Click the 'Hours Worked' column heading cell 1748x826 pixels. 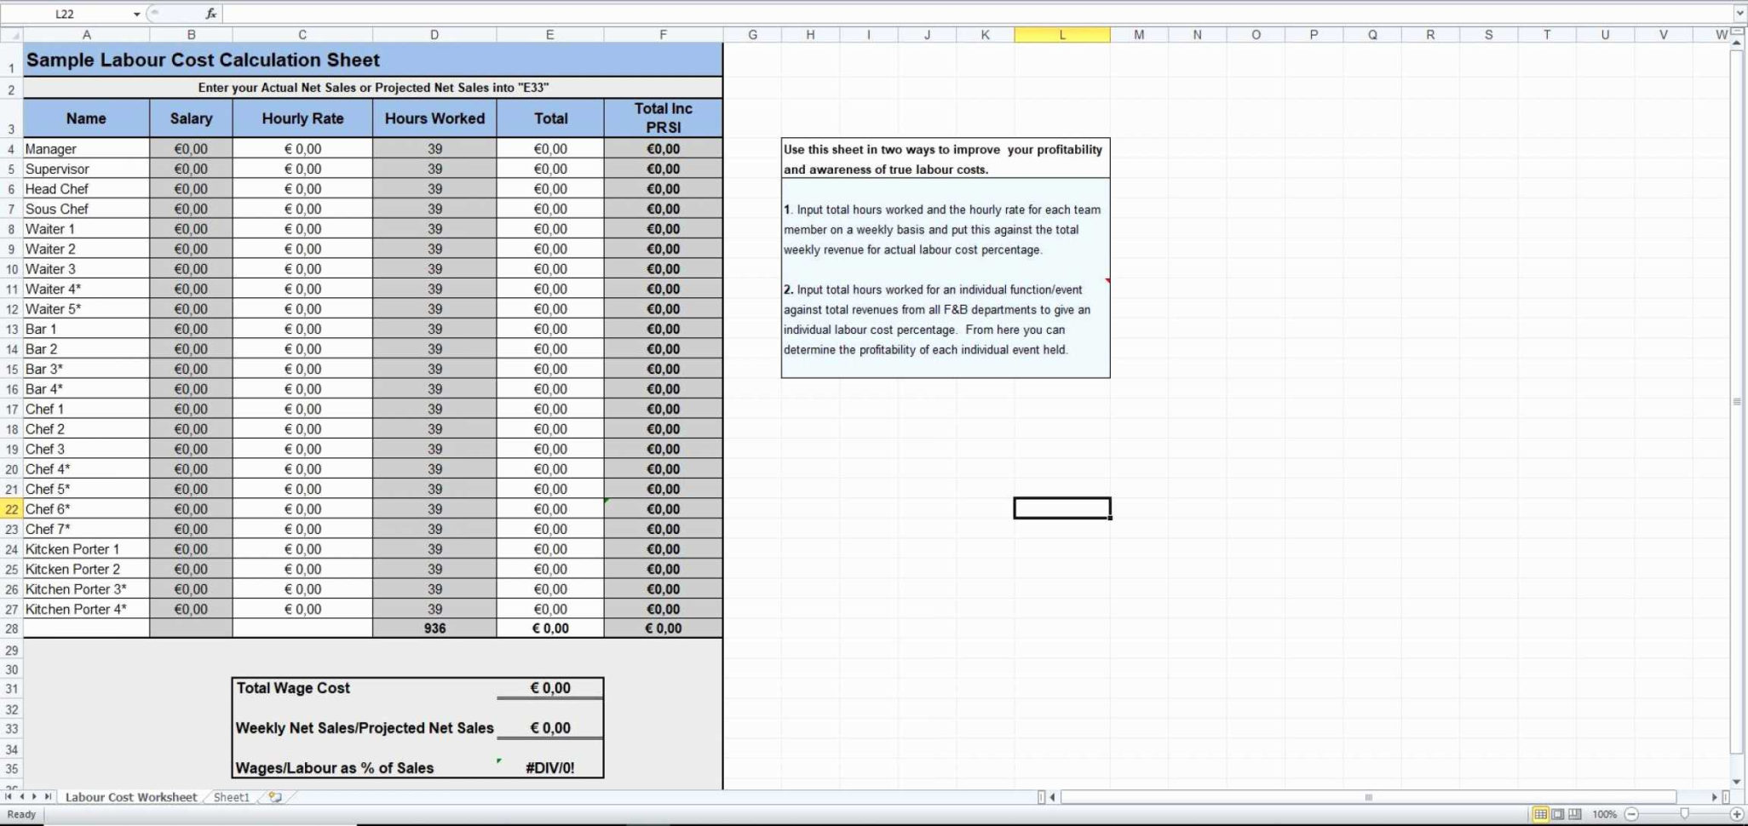point(434,118)
